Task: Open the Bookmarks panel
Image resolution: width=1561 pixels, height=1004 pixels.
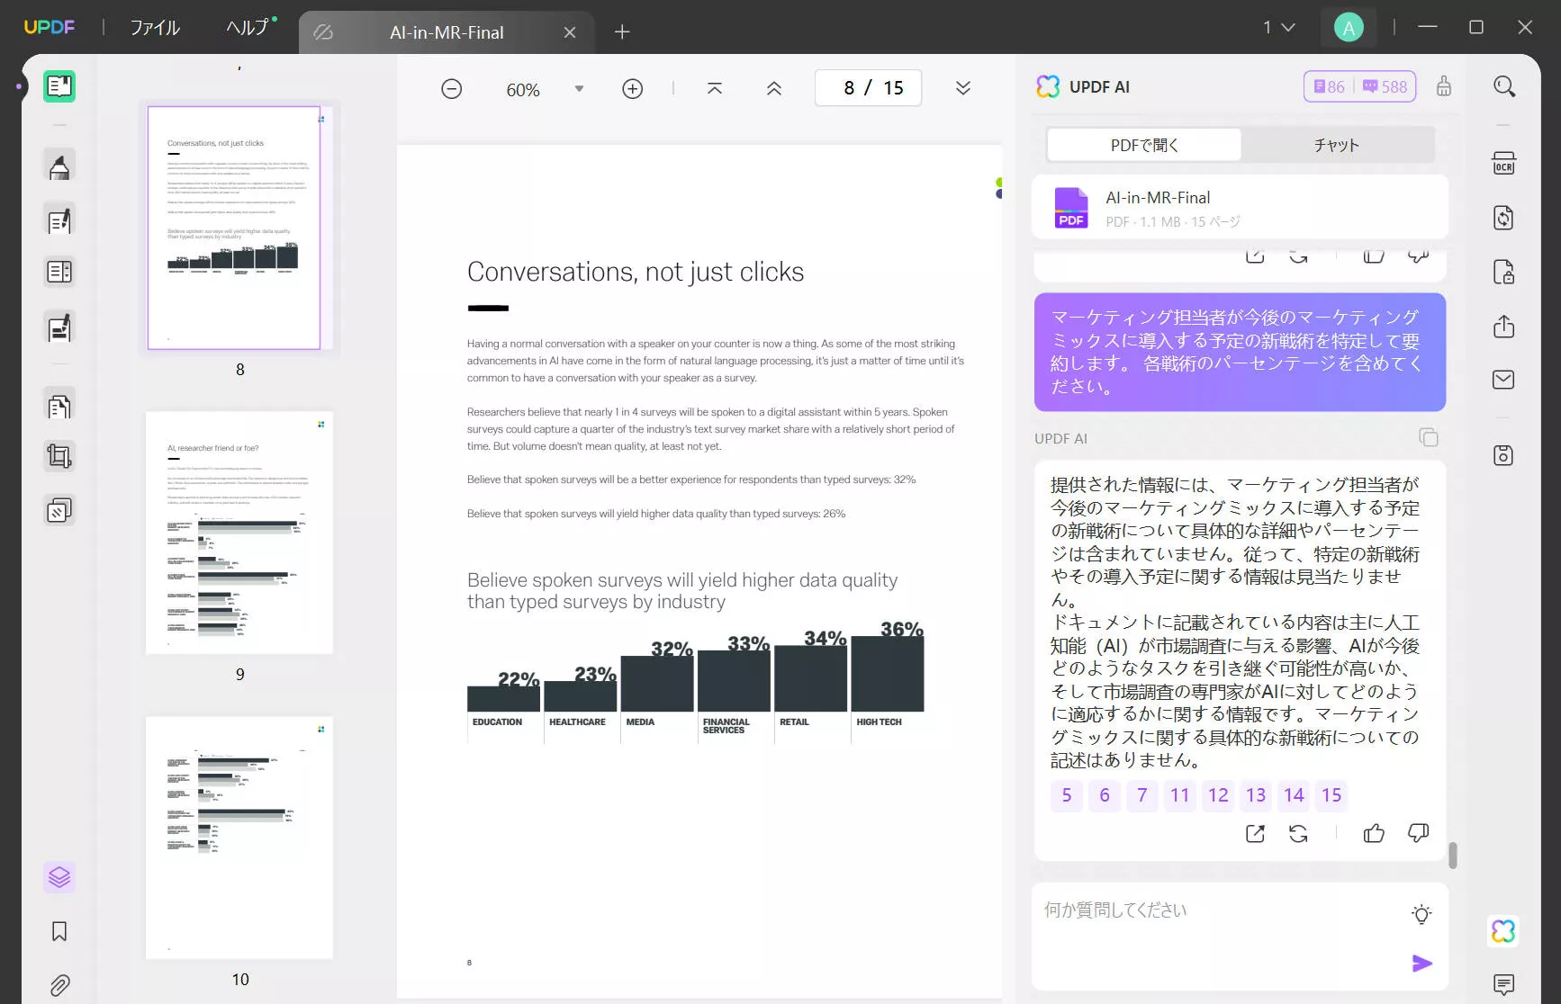Action: [x=59, y=931]
